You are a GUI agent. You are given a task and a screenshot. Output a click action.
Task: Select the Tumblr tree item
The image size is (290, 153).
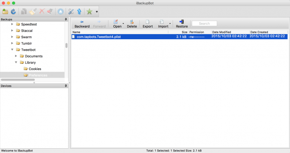pos(26,43)
